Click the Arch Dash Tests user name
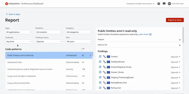Screen dimensions: 189x94 (x=178, y=4)
